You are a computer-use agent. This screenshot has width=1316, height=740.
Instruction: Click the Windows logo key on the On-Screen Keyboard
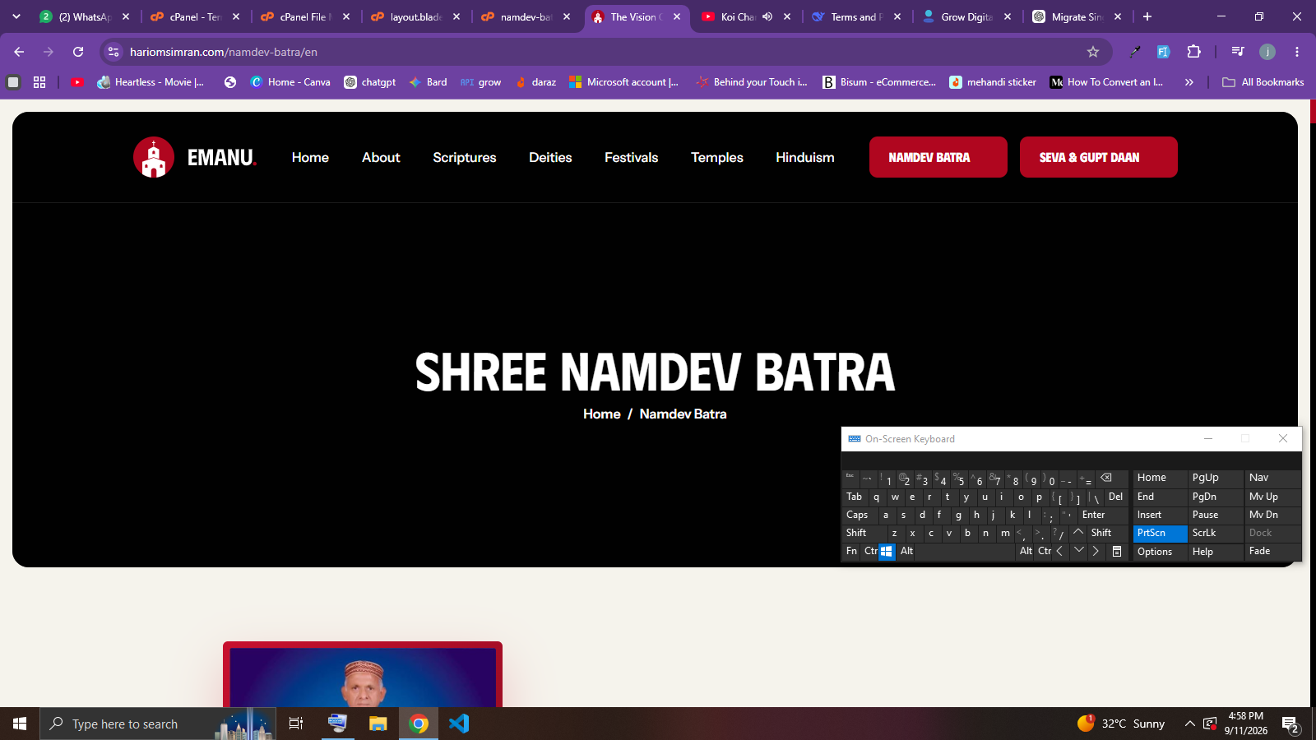point(887,552)
